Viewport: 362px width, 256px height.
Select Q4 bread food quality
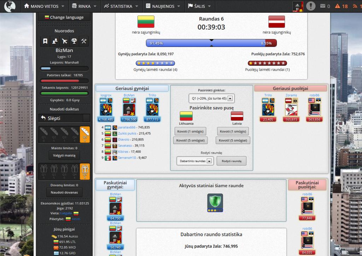pyautogui.click(x=75, y=135)
